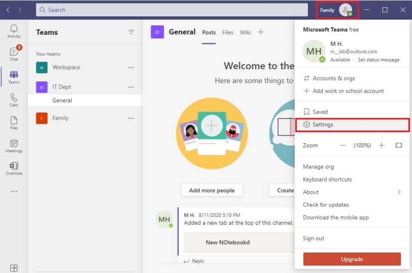The height and width of the screenshot is (273, 412).
Task: Click the ID channel avatar beside General
Action: (157, 32)
